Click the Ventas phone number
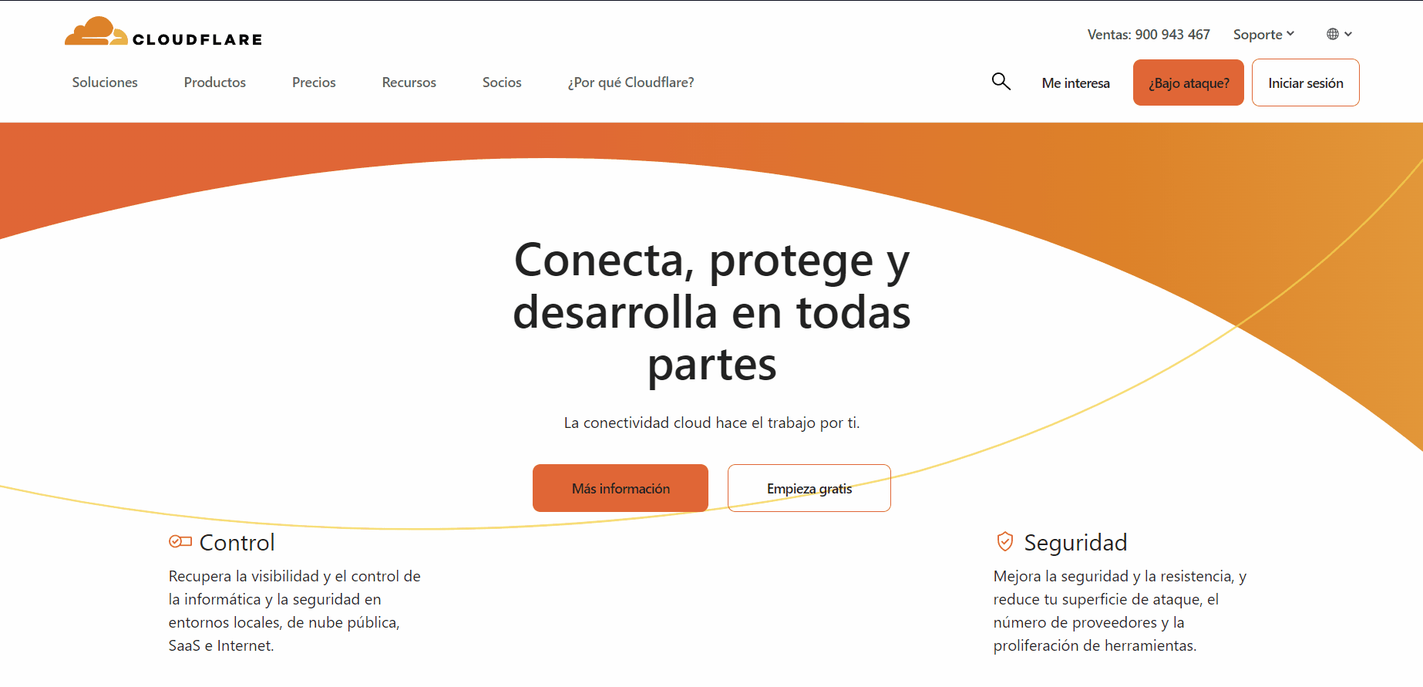This screenshot has width=1423, height=687. [x=1149, y=35]
